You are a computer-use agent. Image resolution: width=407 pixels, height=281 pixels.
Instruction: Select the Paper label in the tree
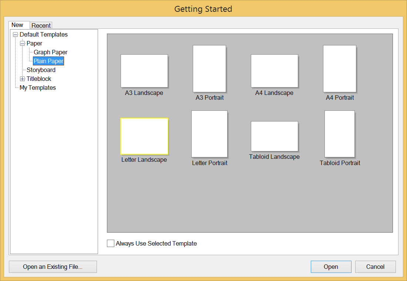coord(34,43)
